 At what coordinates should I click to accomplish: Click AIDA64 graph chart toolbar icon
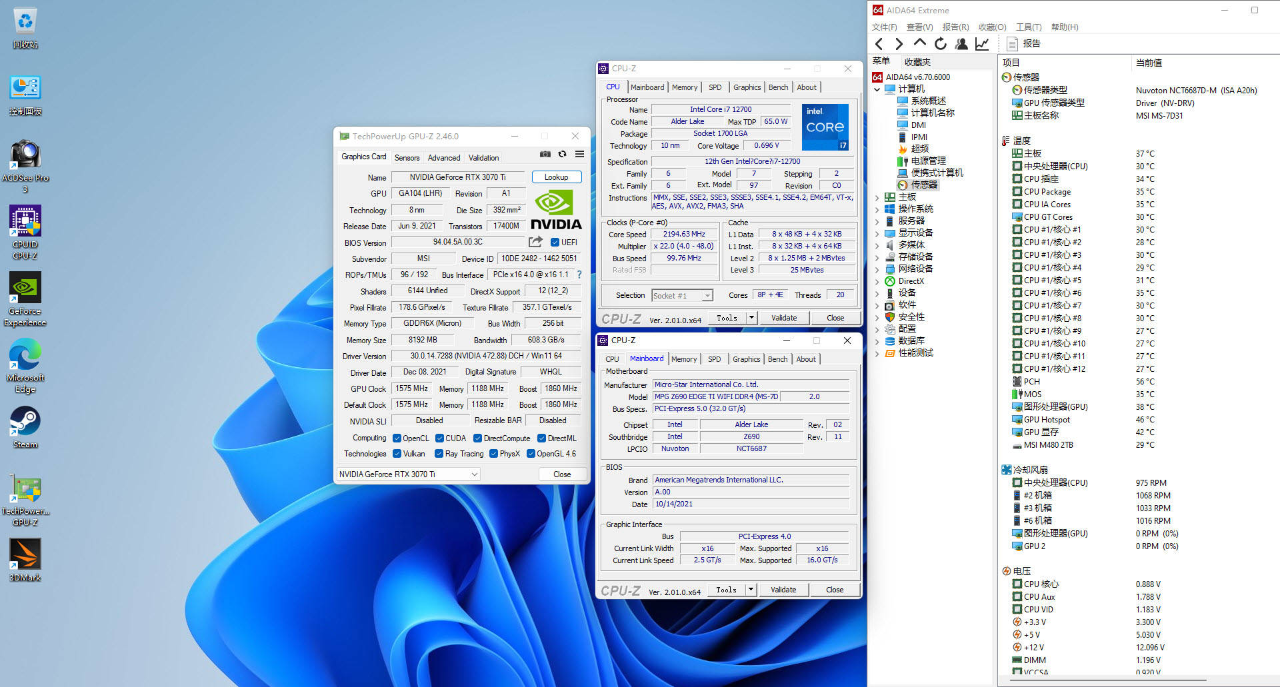click(982, 44)
